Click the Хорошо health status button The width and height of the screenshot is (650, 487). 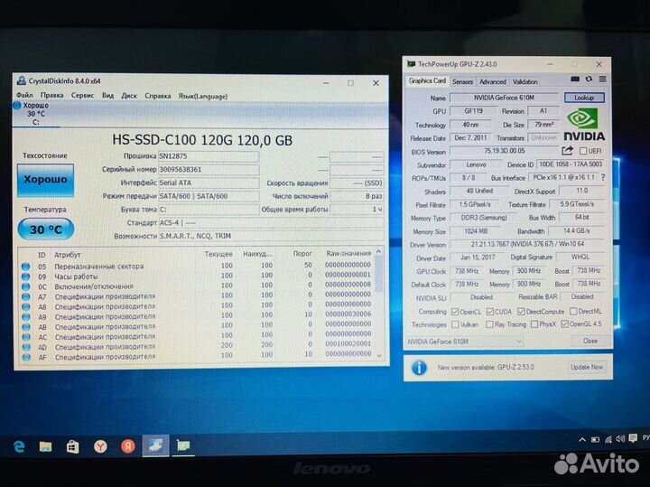coord(46,180)
